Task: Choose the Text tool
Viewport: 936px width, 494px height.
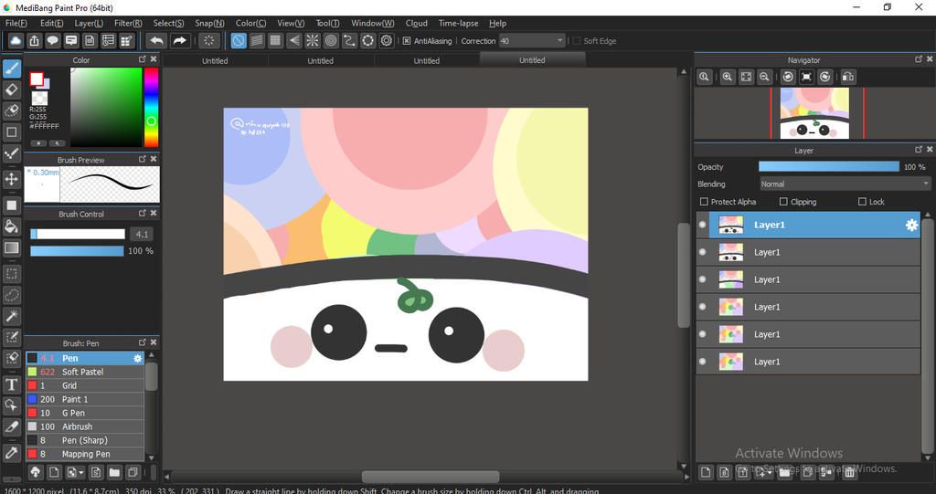Action: click(x=12, y=384)
